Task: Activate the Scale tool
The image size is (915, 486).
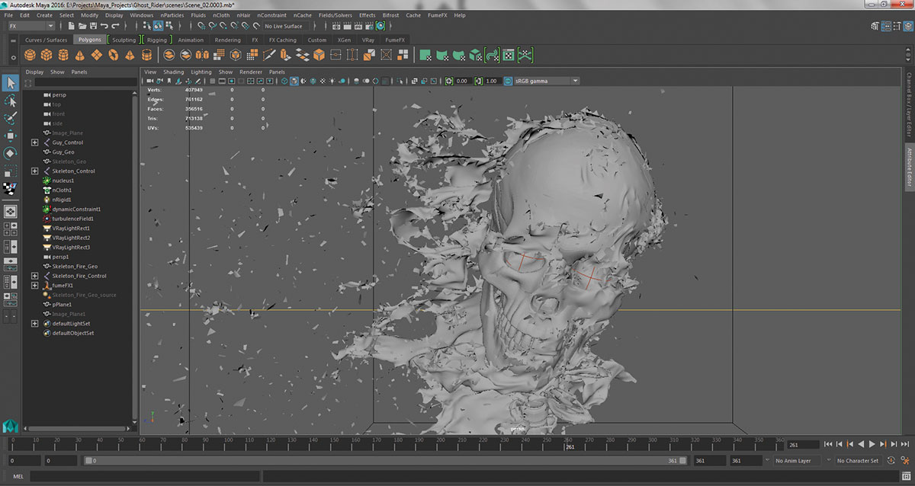Action: click(x=11, y=171)
